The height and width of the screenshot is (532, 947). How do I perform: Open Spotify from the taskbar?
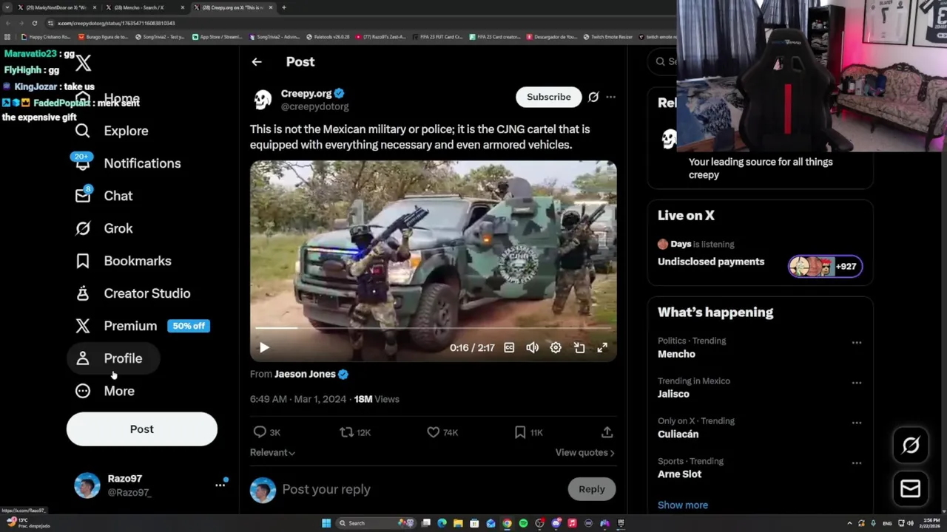523,523
